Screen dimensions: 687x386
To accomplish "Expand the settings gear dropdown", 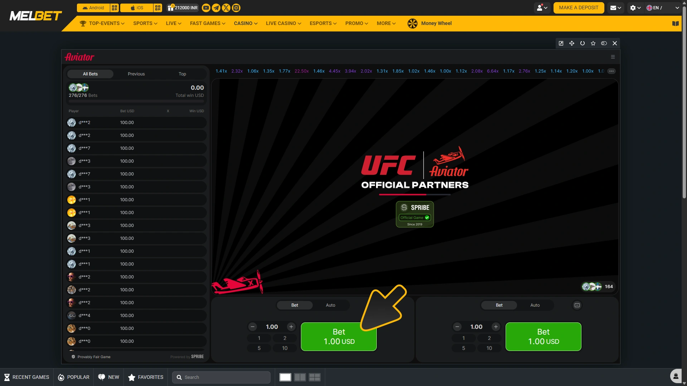I will point(635,8).
